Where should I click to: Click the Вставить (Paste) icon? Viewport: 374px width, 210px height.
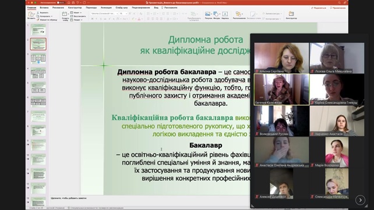point(31,15)
